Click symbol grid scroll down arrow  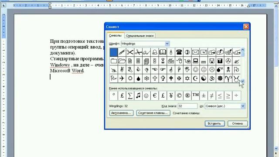coord(242,82)
